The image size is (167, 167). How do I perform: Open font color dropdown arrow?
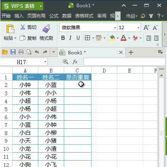click(129, 38)
